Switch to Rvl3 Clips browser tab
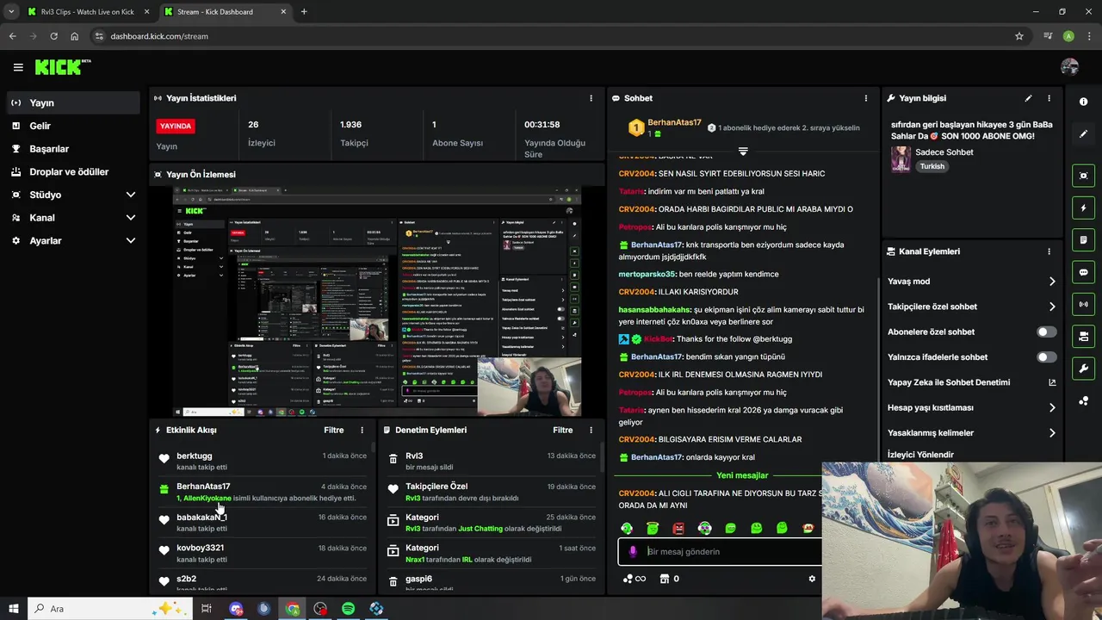Viewport: 1102px width, 620px height. click(88, 12)
